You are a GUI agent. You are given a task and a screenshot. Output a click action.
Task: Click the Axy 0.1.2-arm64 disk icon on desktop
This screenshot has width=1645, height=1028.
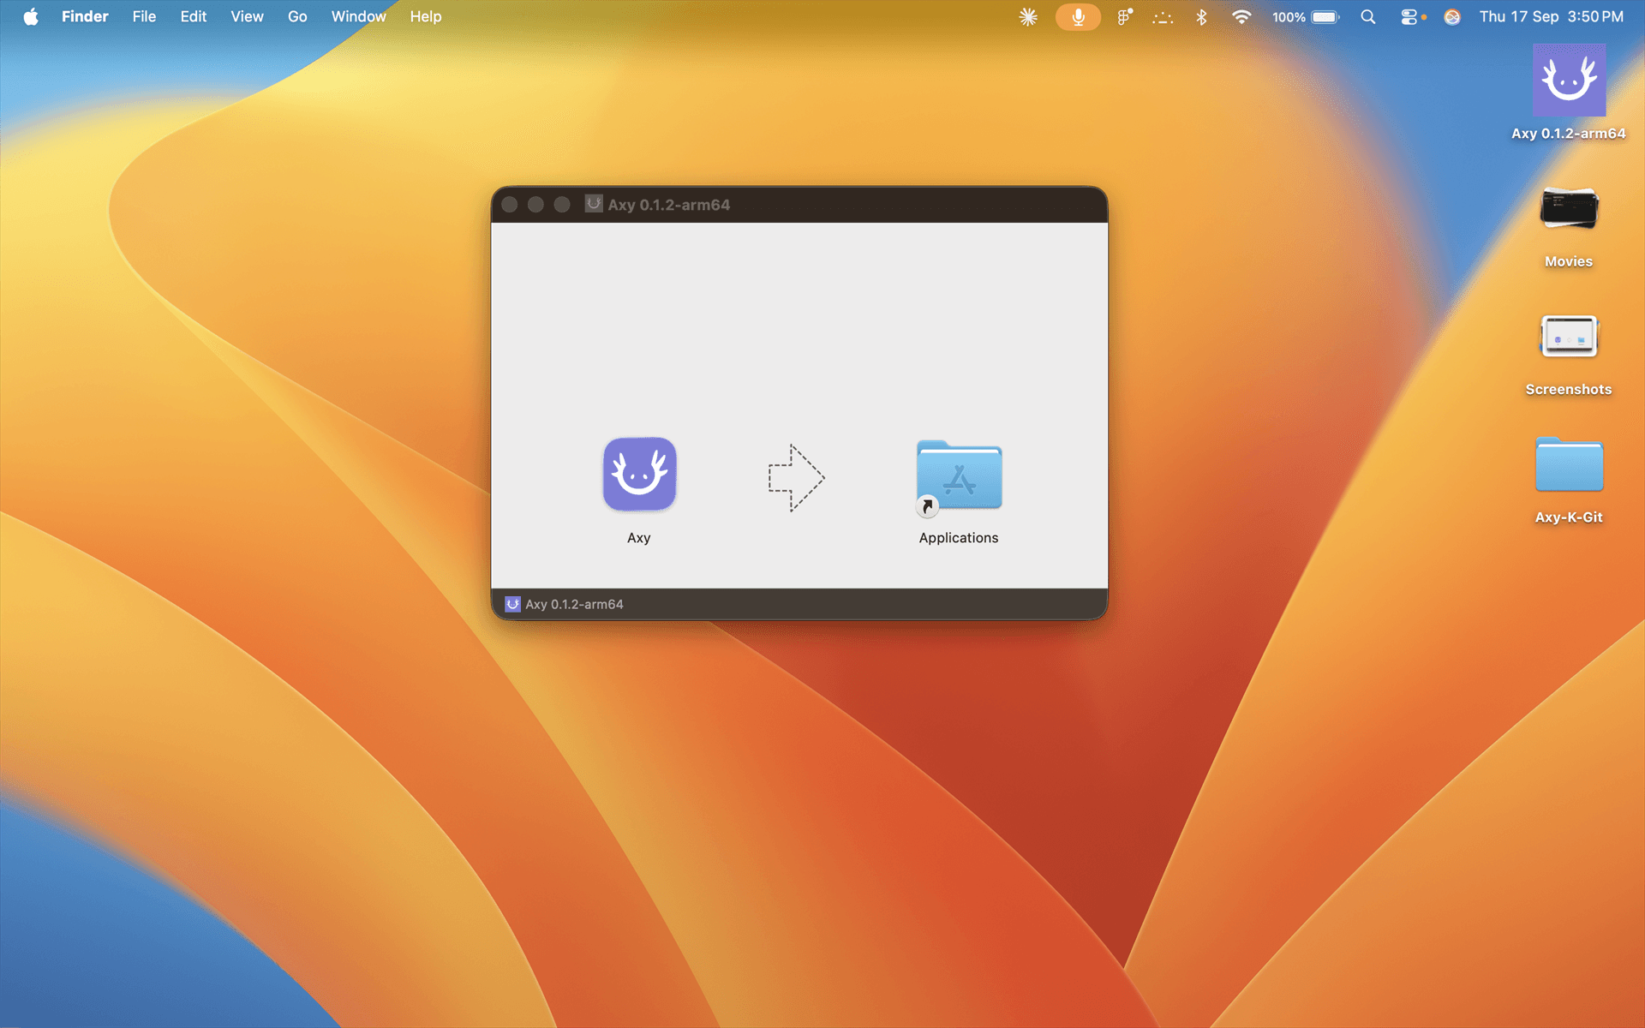point(1569,81)
